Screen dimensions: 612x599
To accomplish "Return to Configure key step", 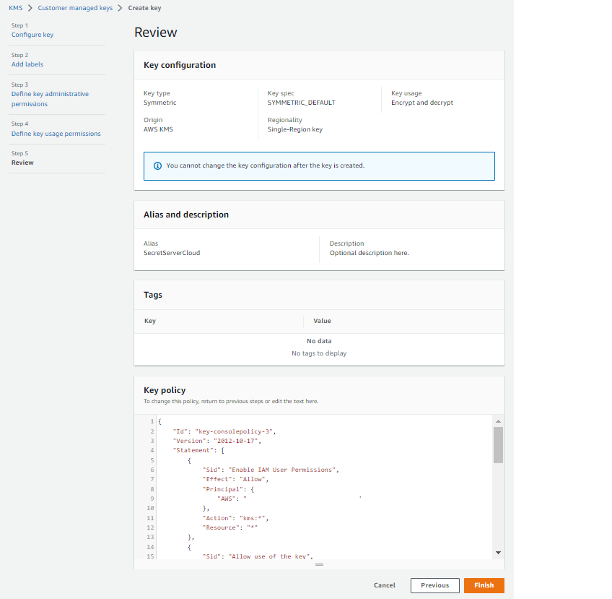I will (x=32, y=35).
